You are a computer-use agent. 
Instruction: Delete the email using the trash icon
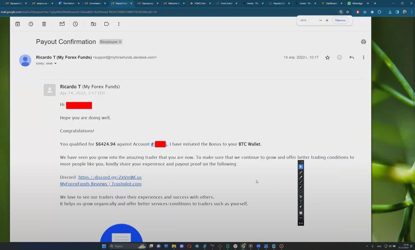(44, 24)
